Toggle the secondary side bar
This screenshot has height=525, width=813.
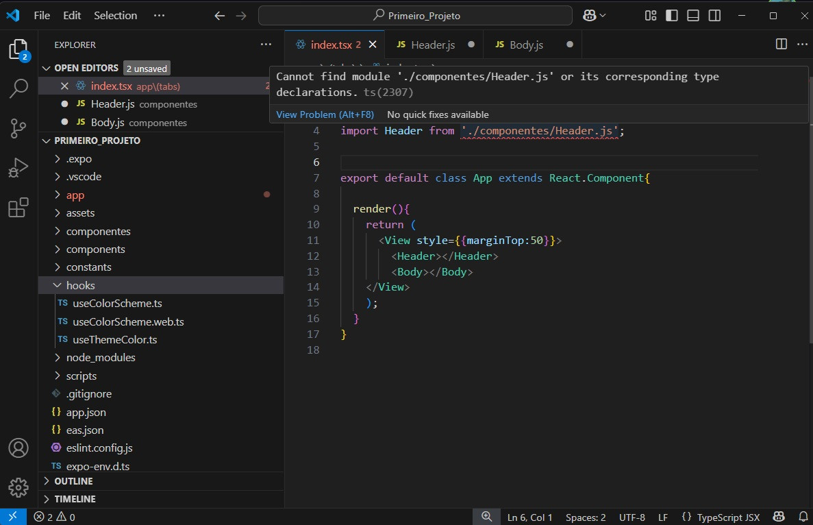[714, 16]
